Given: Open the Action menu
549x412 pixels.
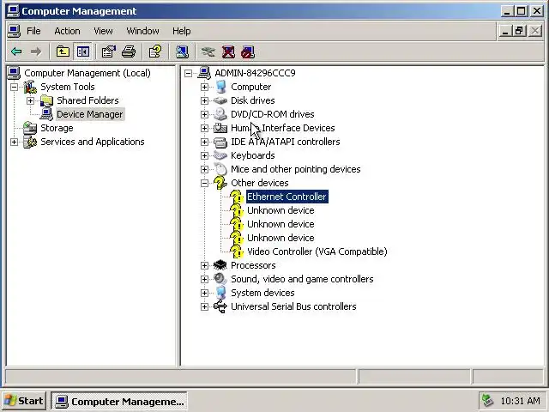Looking at the screenshot, I should [67, 31].
